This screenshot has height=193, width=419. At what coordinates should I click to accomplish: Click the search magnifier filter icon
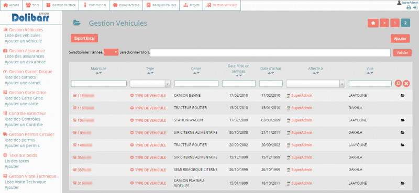(x=398, y=84)
